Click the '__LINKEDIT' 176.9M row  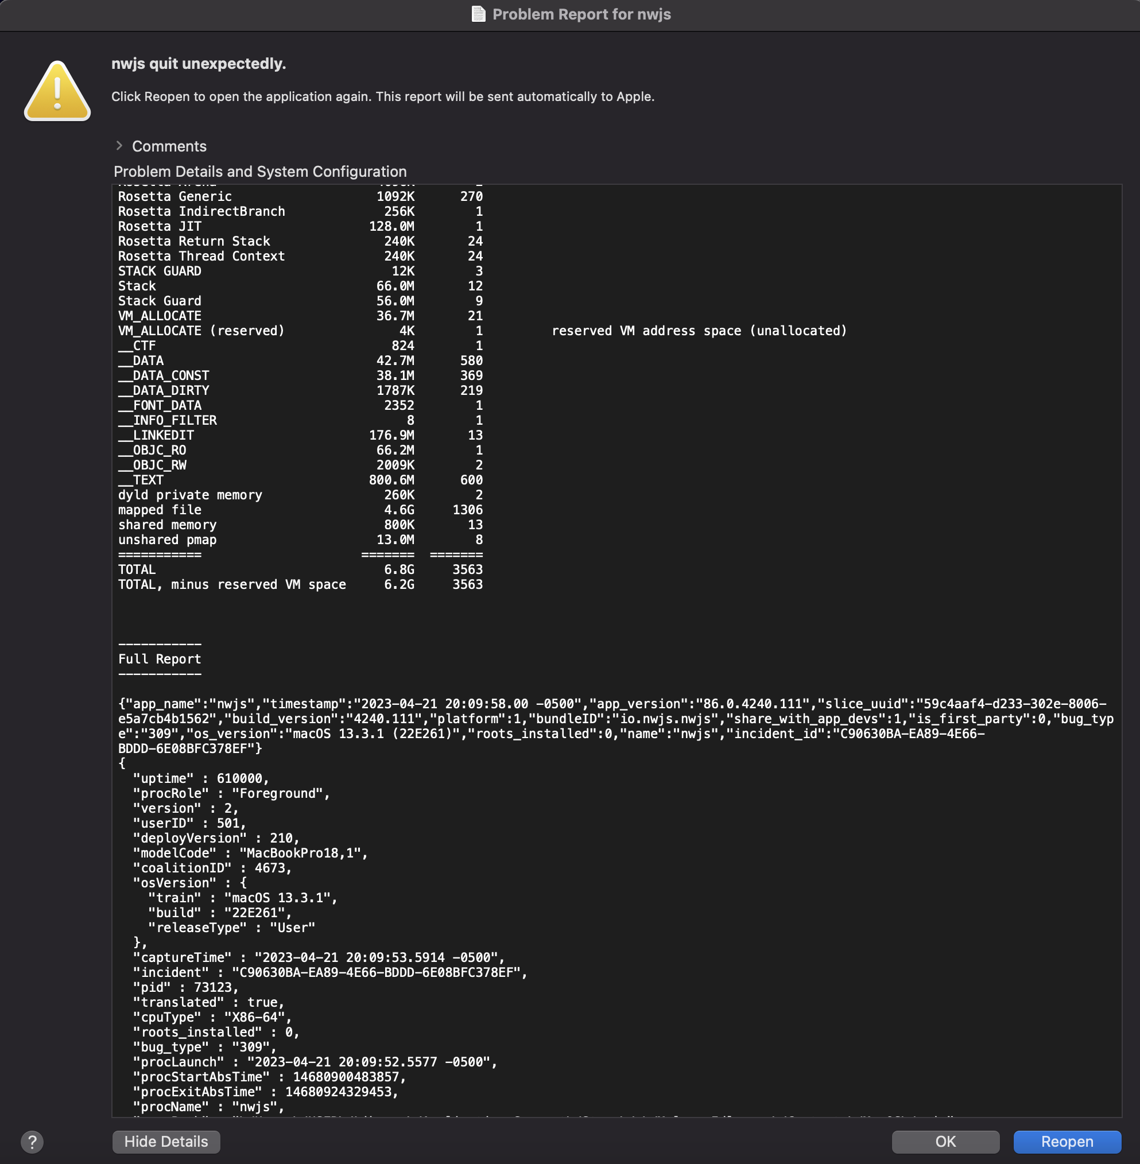click(300, 435)
